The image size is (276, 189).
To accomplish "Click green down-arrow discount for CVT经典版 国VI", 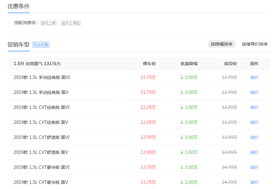I will (x=189, y=107).
